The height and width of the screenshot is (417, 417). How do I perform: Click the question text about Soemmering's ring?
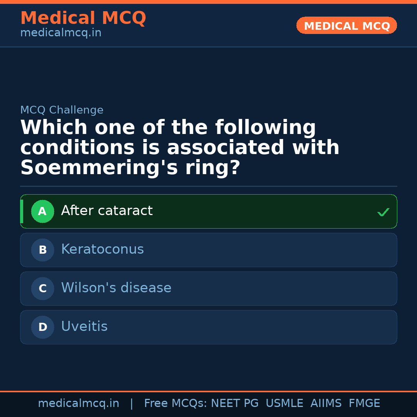(180, 147)
